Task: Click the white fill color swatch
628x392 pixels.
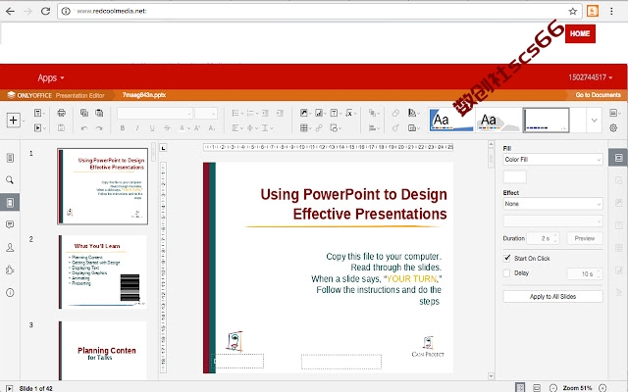Action: [x=514, y=176]
